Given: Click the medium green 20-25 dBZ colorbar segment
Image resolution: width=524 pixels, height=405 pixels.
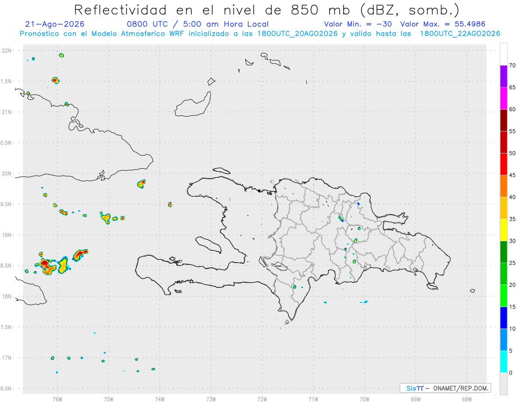Looking at the screenshot, I should coord(503,274).
